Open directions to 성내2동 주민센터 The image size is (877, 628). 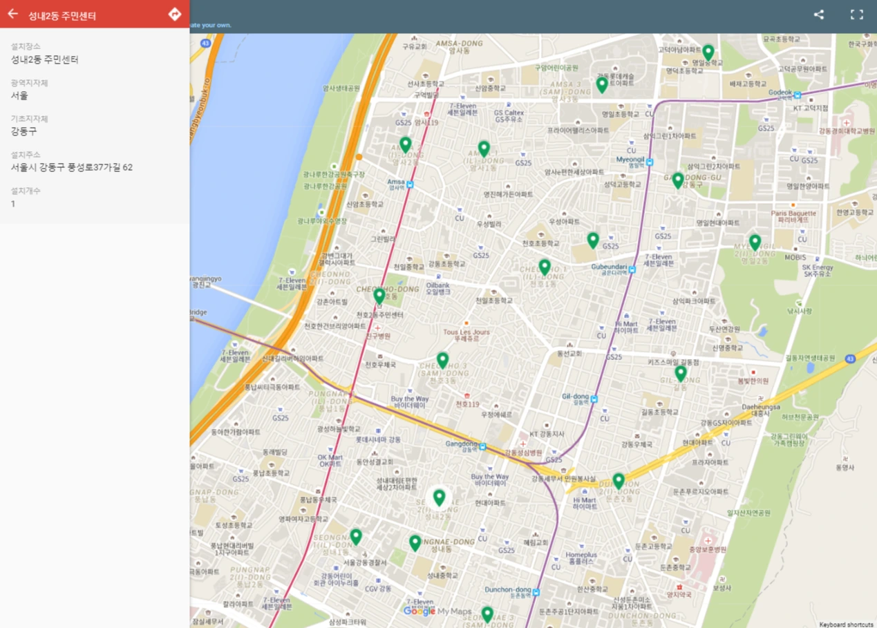click(174, 14)
